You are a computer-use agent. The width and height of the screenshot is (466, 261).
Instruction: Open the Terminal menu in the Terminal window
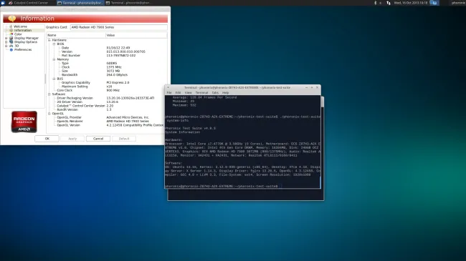click(x=201, y=93)
